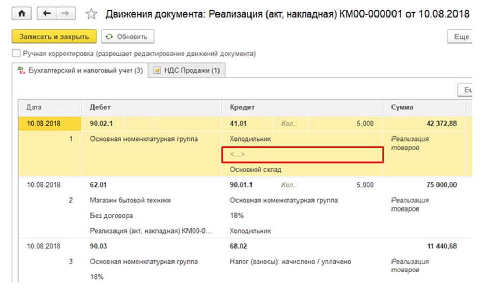Switch to НДС Продажи tab
This screenshot has width=486, height=289.
point(187,70)
